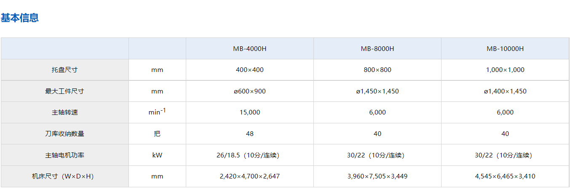Viewport: 570px width, 189px height.
Task: Click the 机床尺寸（W×D×H）row label
Action: pos(64,176)
